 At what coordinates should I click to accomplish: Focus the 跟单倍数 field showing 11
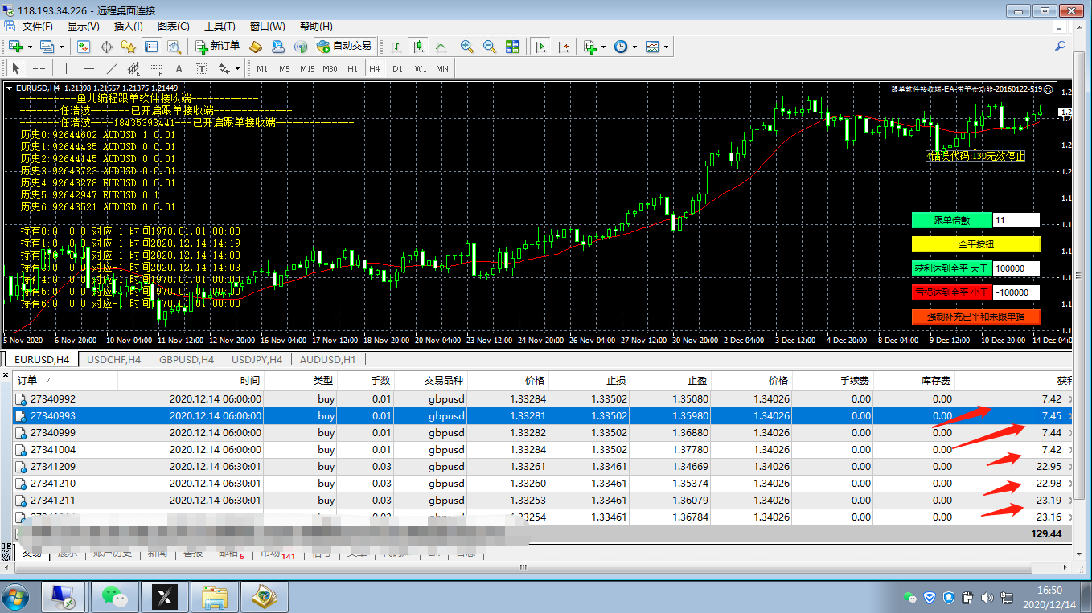tap(1016, 220)
